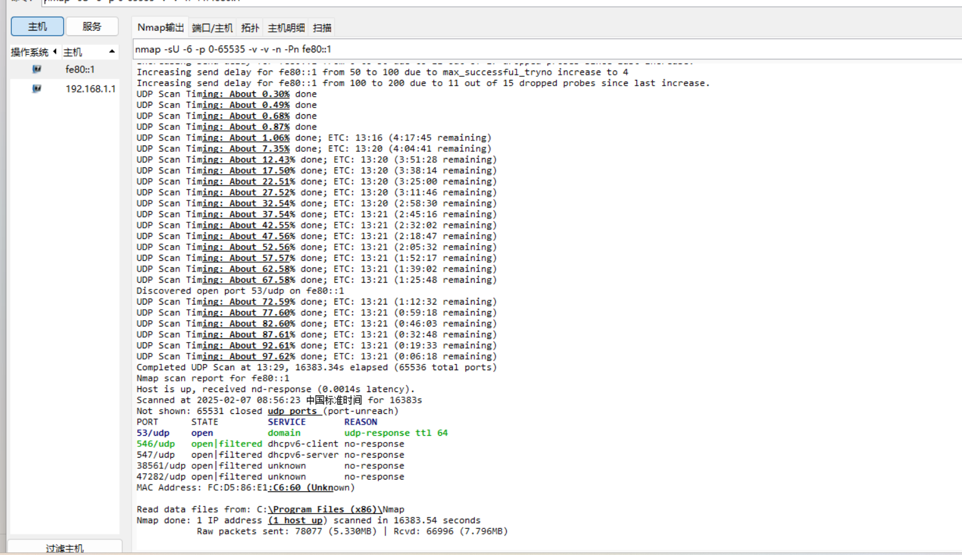
Task: Sort hosts by 主机 column header
Action: [89, 52]
